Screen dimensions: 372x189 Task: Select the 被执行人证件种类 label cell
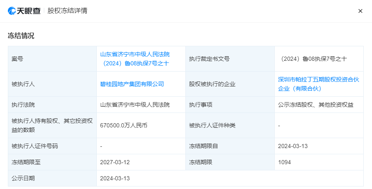(230, 125)
